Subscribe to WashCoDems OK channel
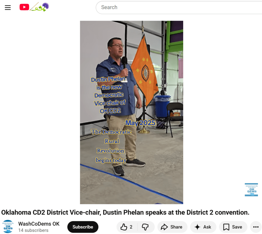This screenshot has width=262, height=234. click(x=83, y=227)
